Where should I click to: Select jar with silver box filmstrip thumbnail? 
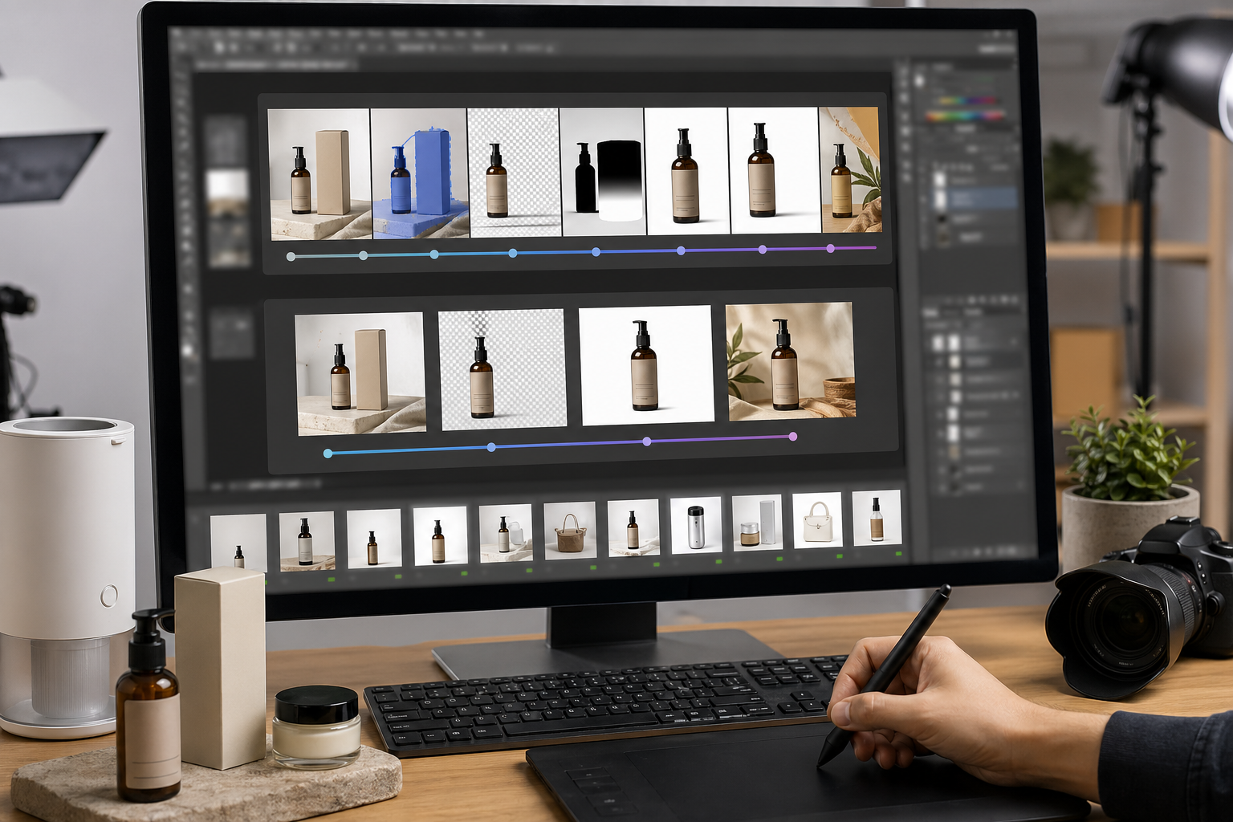(x=756, y=523)
